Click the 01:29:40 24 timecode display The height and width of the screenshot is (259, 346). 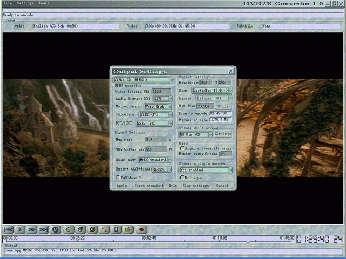320,239
